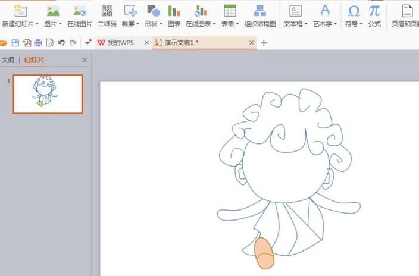Close the slide thumbnail pane

(85, 60)
